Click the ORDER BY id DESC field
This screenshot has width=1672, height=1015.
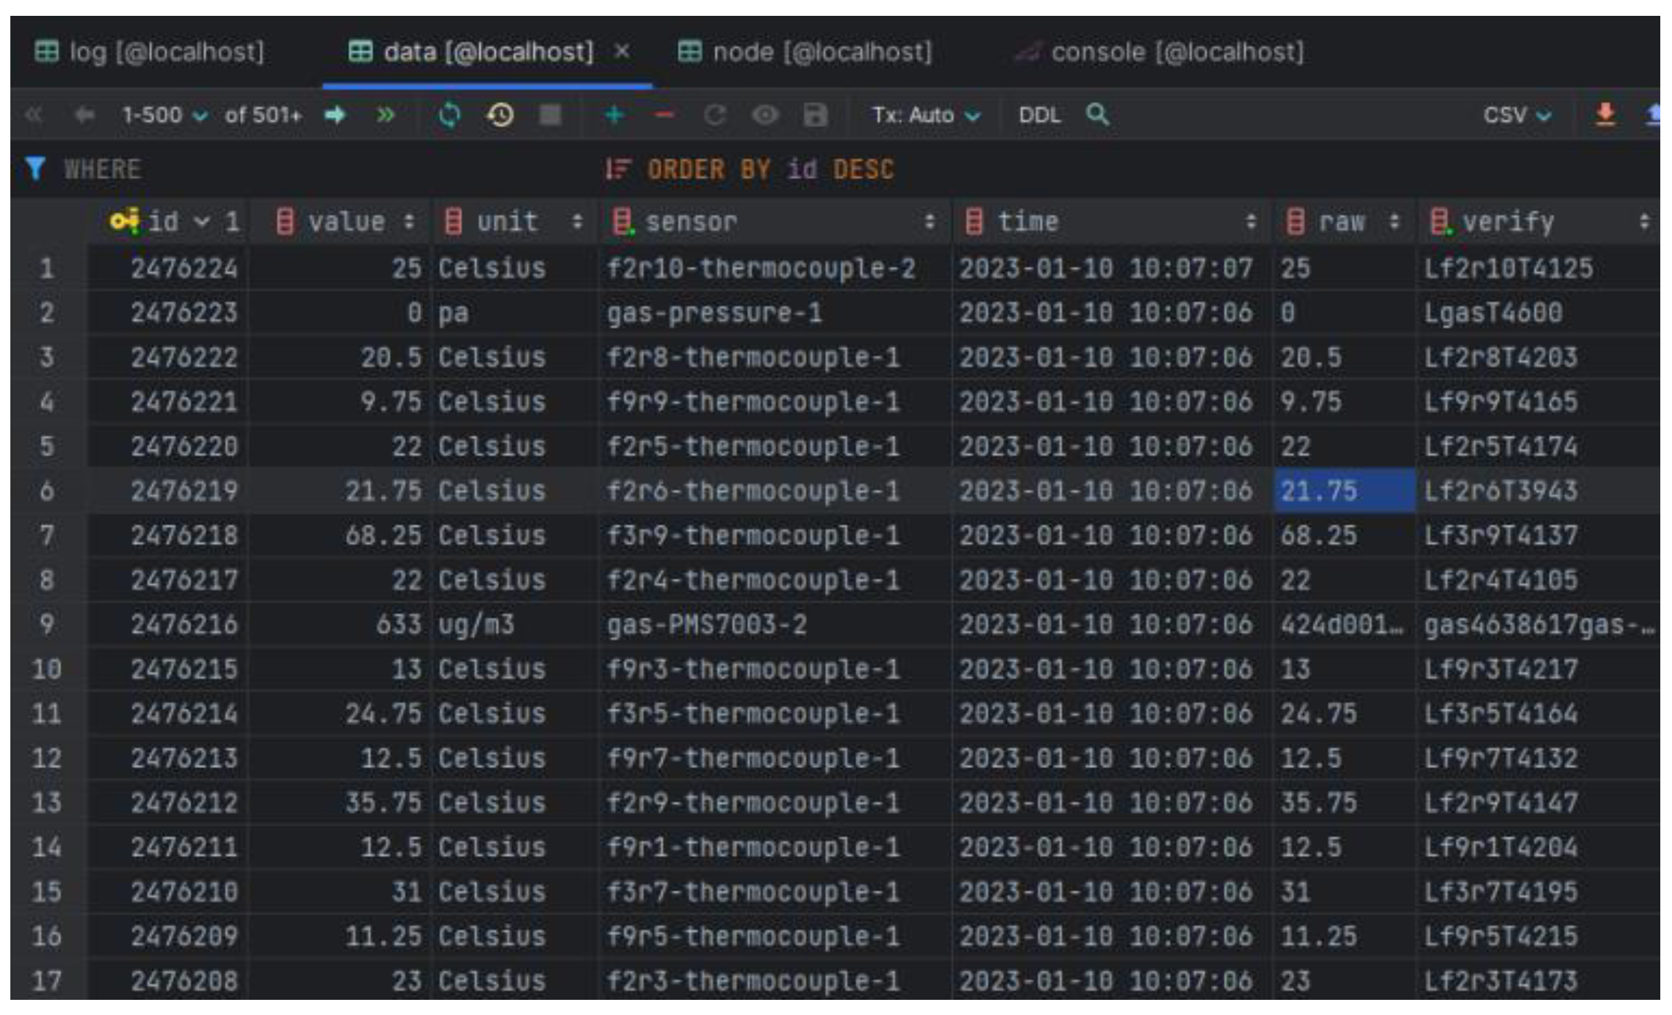770,170
